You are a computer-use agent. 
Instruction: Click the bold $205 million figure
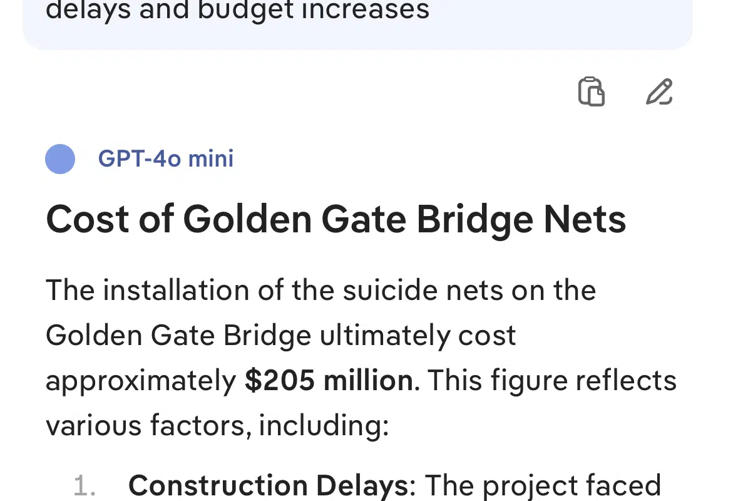coord(329,381)
